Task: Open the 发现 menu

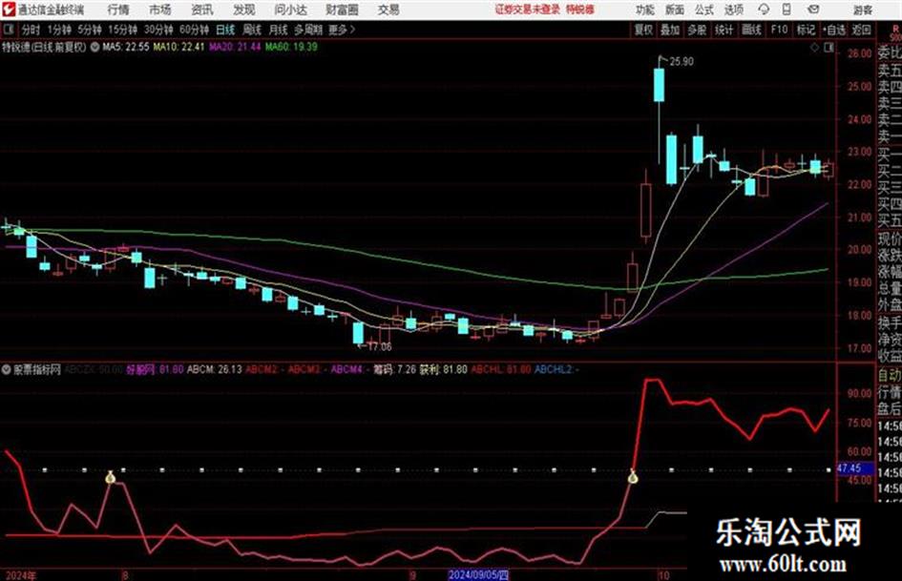Action: point(243,10)
